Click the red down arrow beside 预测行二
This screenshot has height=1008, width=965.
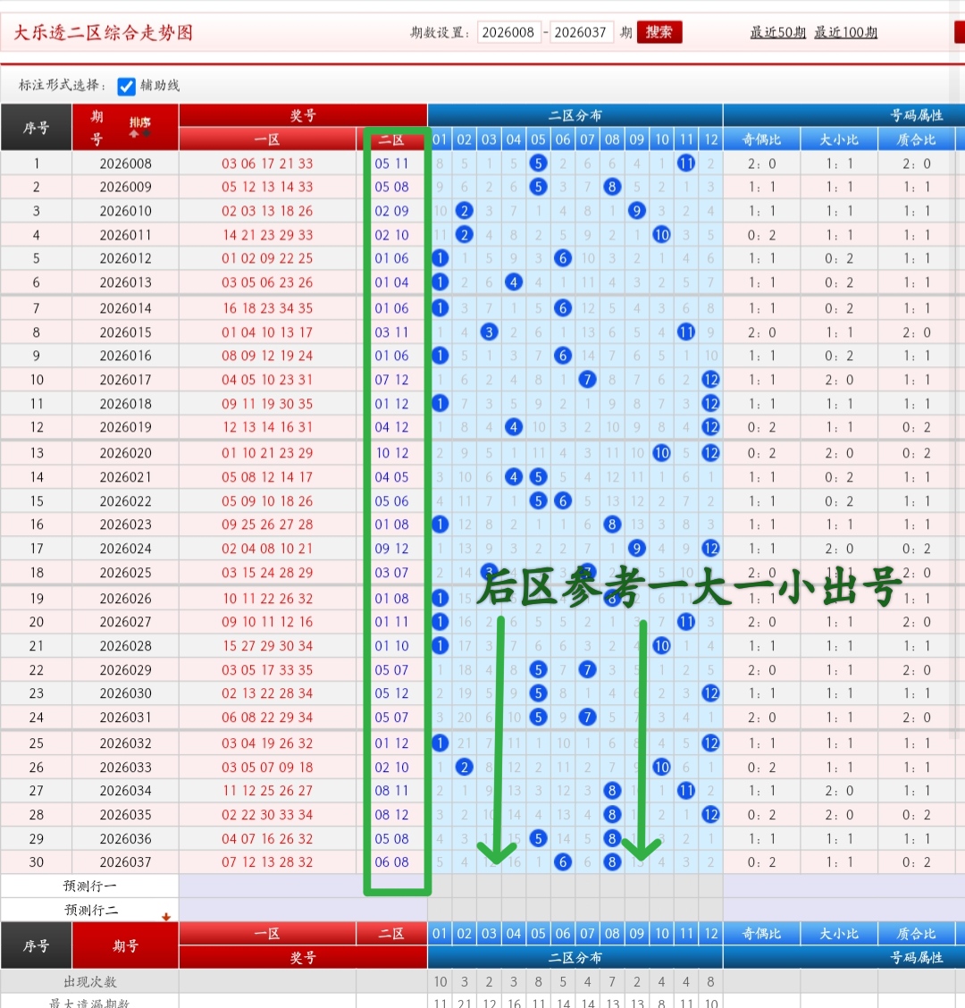pos(166,916)
